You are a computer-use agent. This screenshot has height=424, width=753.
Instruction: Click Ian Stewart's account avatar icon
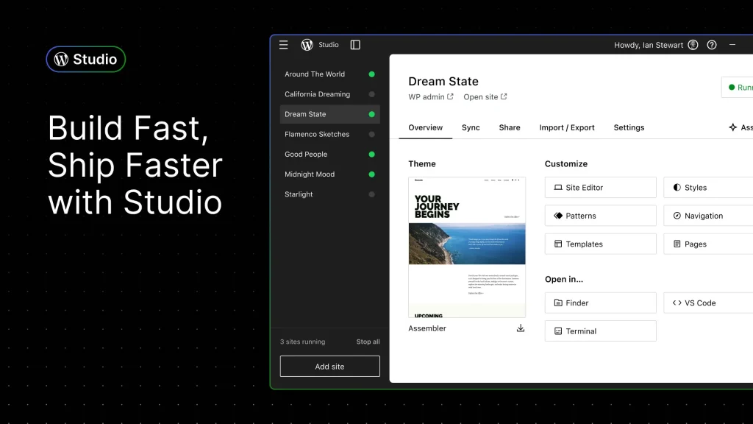[x=693, y=45]
